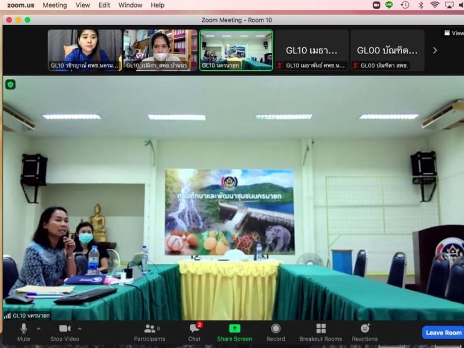
Task: Open the Meeting menu
Action: [55, 5]
